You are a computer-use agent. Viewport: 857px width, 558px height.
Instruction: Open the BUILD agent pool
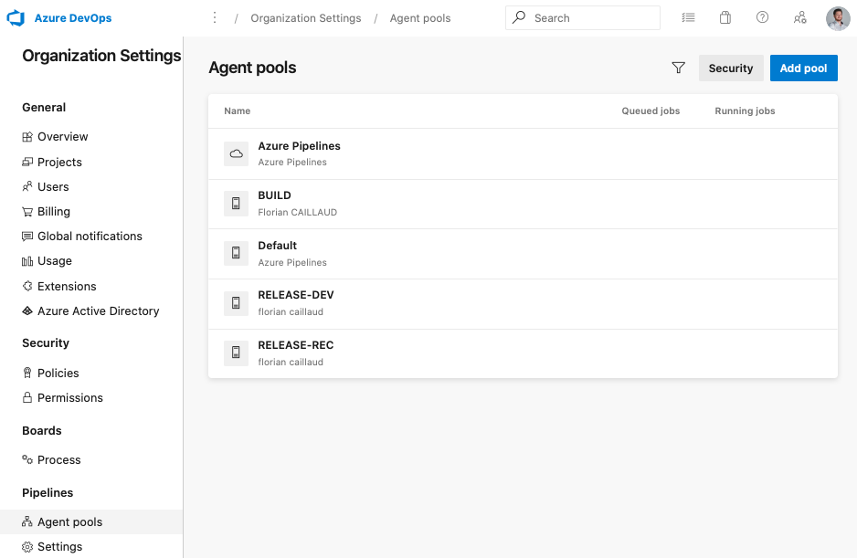(523, 205)
